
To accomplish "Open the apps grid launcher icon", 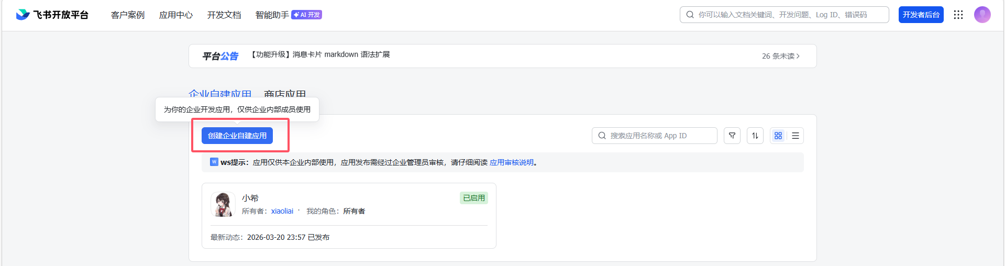I will [x=958, y=15].
